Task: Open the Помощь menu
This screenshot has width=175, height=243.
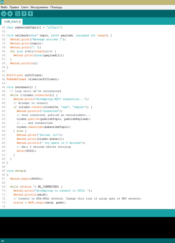Action: [x=56, y=7]
